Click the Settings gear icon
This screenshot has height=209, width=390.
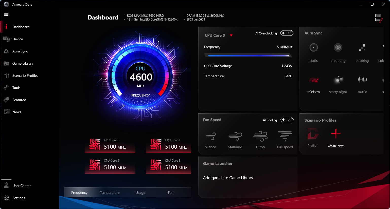6,198
